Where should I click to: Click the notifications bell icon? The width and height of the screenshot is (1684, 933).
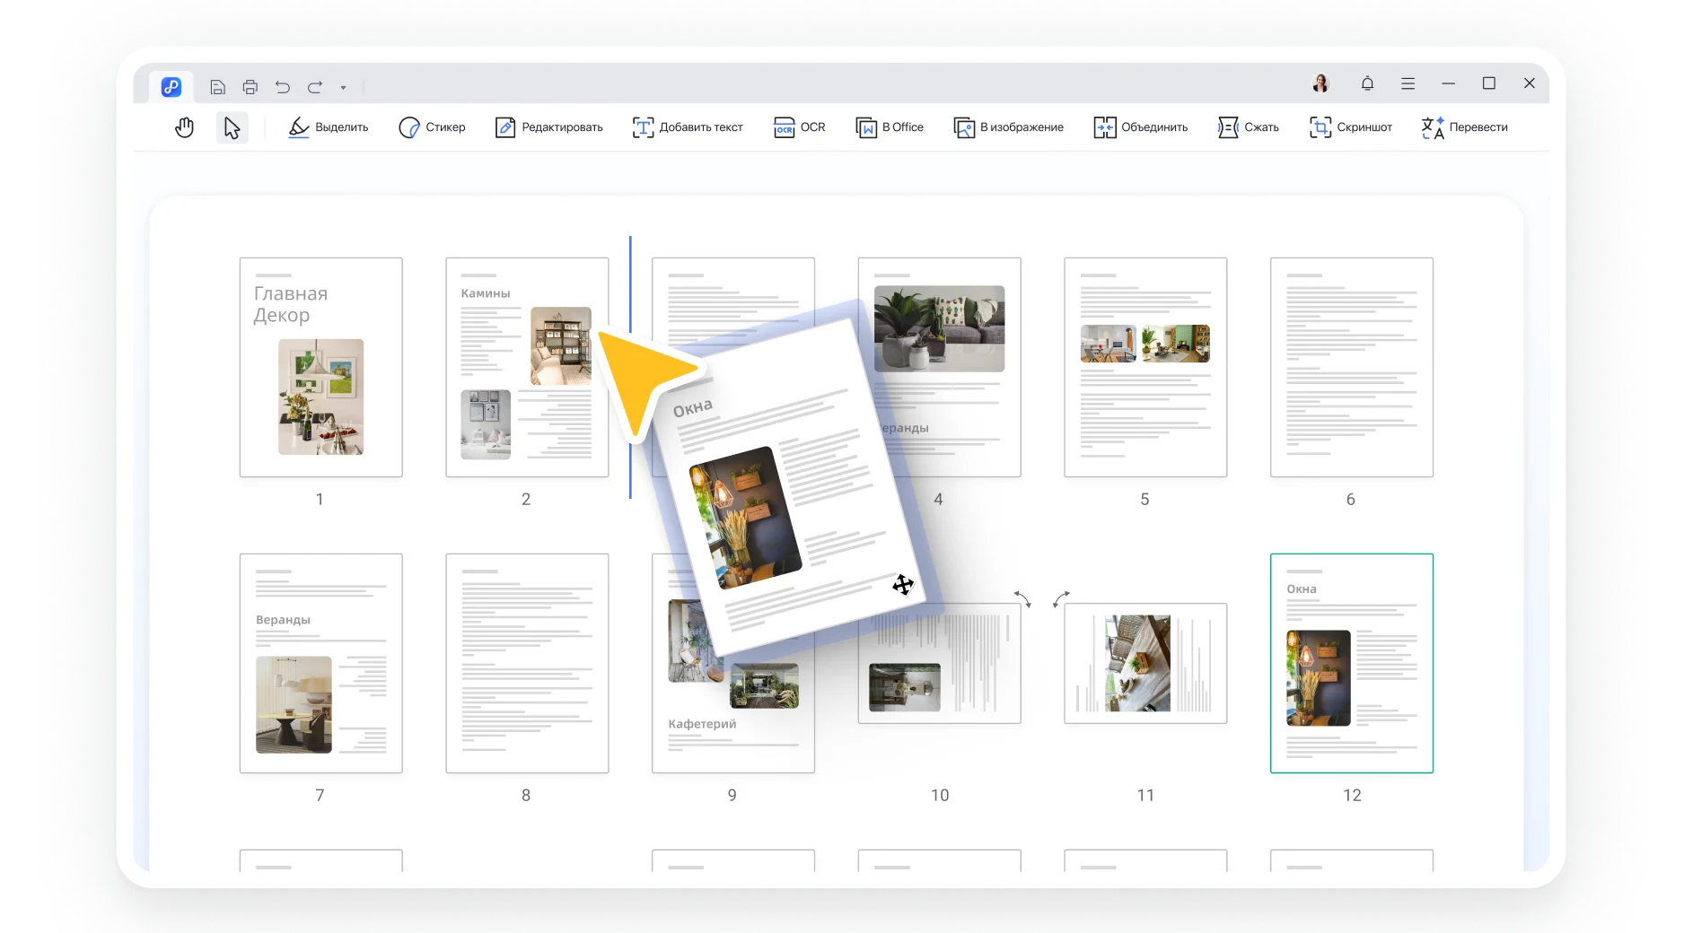click(x=1367, y=83)
